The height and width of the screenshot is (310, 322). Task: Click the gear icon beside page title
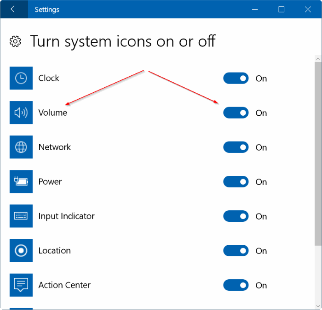[x=15, y=41]
